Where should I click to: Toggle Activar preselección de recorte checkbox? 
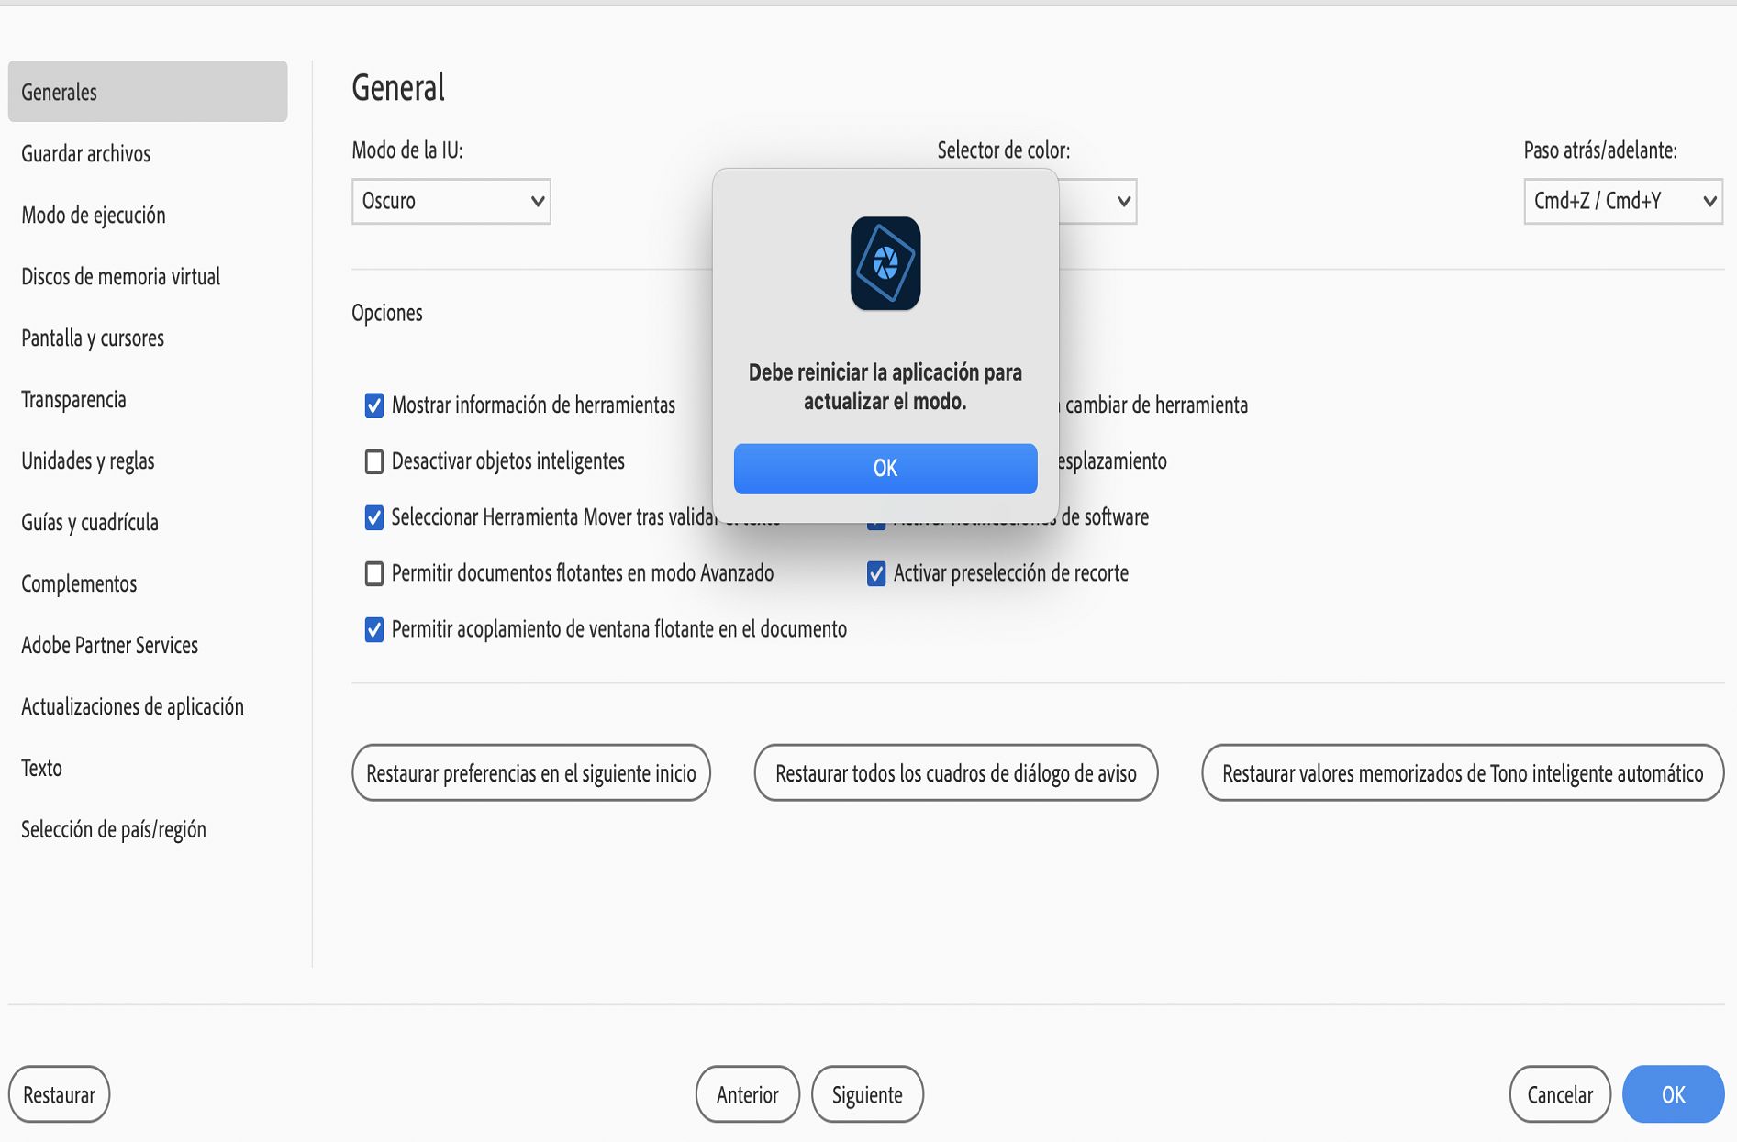tap(876, 573)
